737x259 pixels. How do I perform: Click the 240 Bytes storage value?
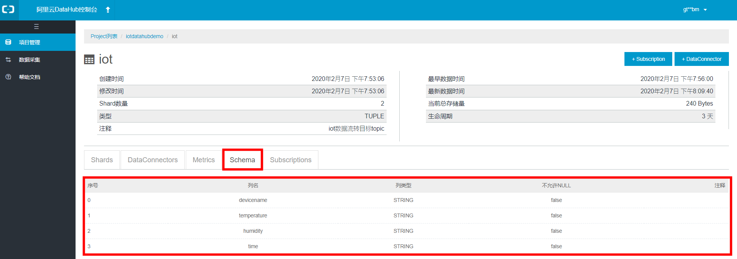[x=699, y=103]
